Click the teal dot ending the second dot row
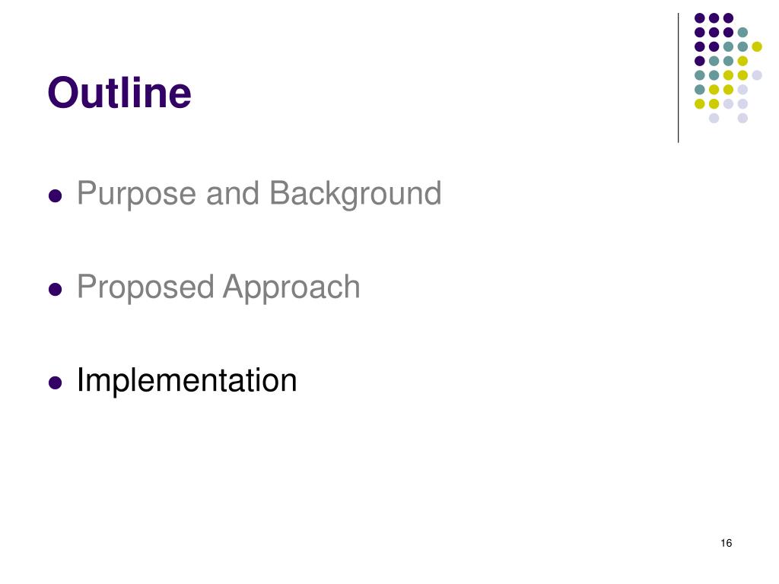The width and height of the screenshot is (779, 584). pos(742,33)
